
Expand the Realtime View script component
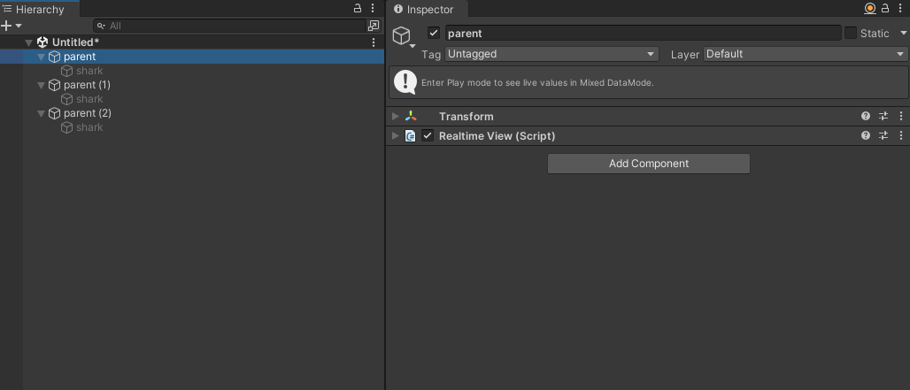[x=395, y=135]
